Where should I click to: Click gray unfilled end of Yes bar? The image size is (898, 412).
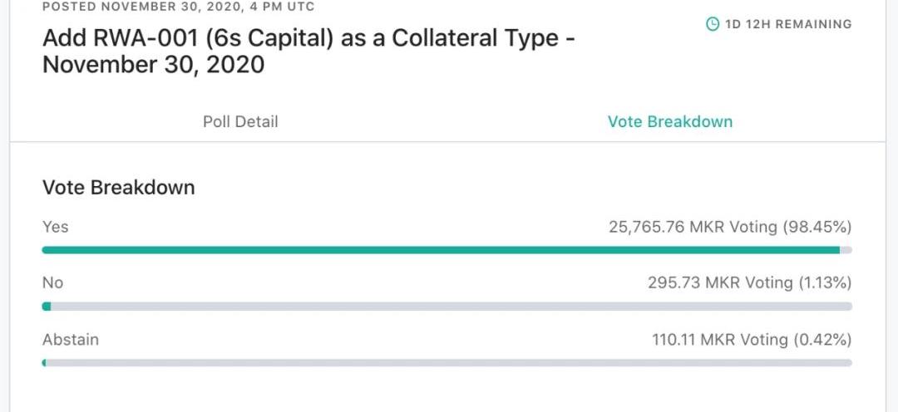tap(846, 250)
